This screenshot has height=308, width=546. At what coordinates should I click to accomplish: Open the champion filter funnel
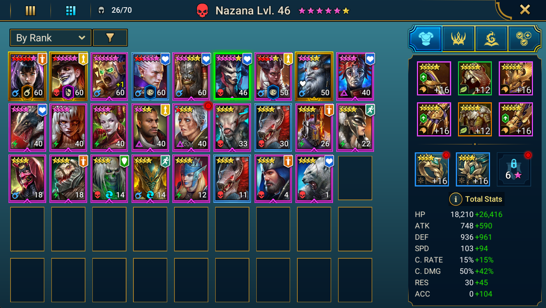(110, 38)
